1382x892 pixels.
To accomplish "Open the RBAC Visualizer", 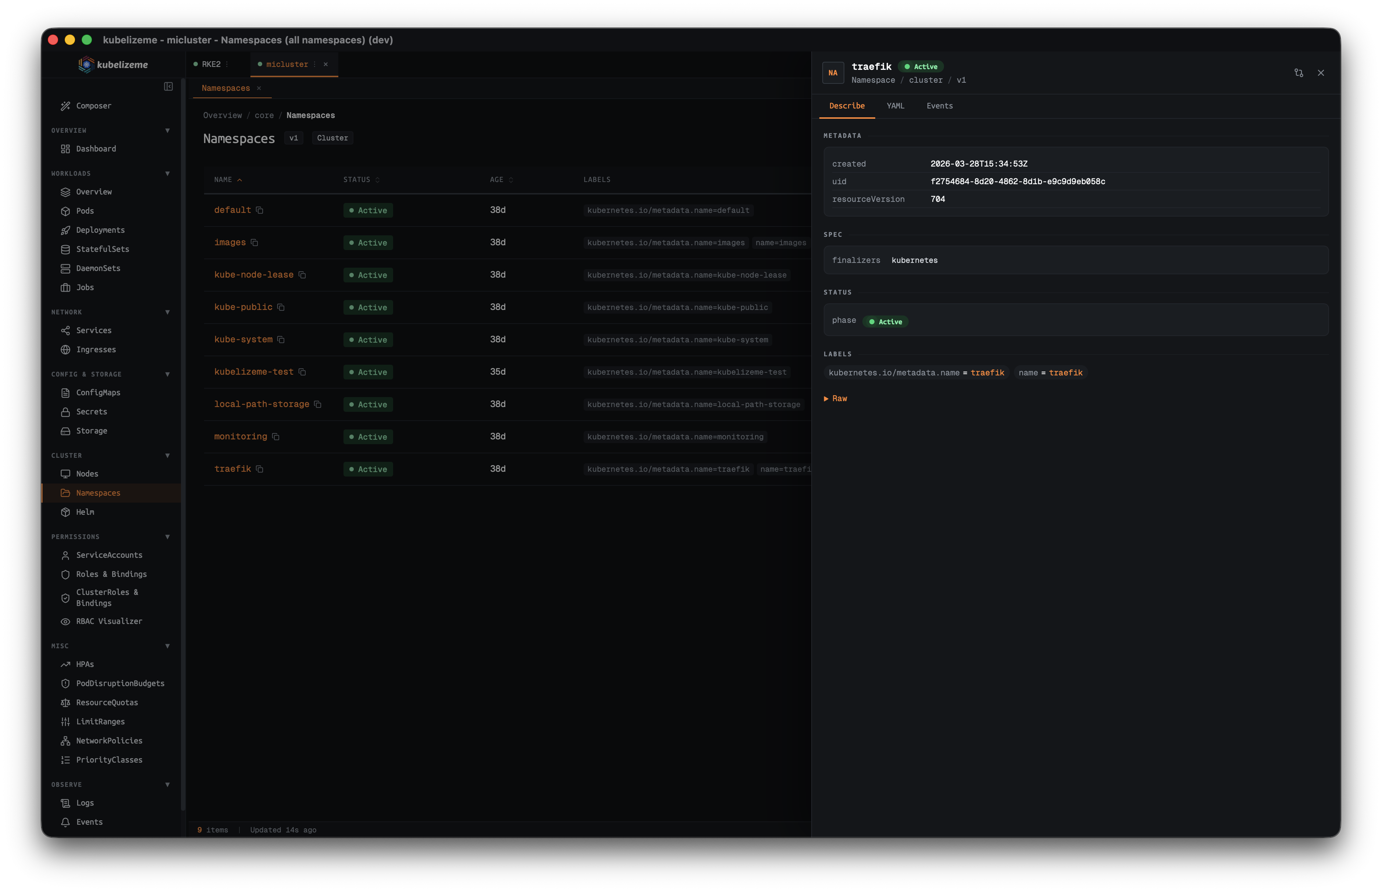I will [109, 621].
